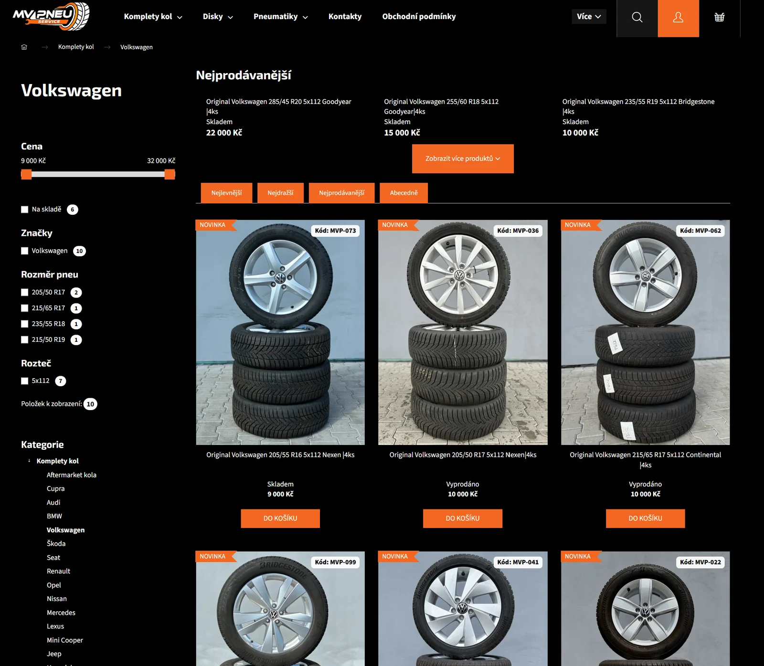
Task: Select the 235/55 R18 filter
Action: point(25,324)
